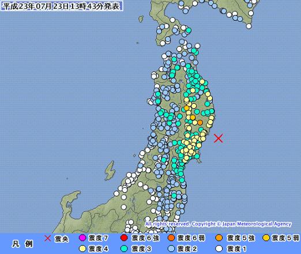
Task: Click the teal 震度3 legend circle
Action: click(x=124, y=249)
